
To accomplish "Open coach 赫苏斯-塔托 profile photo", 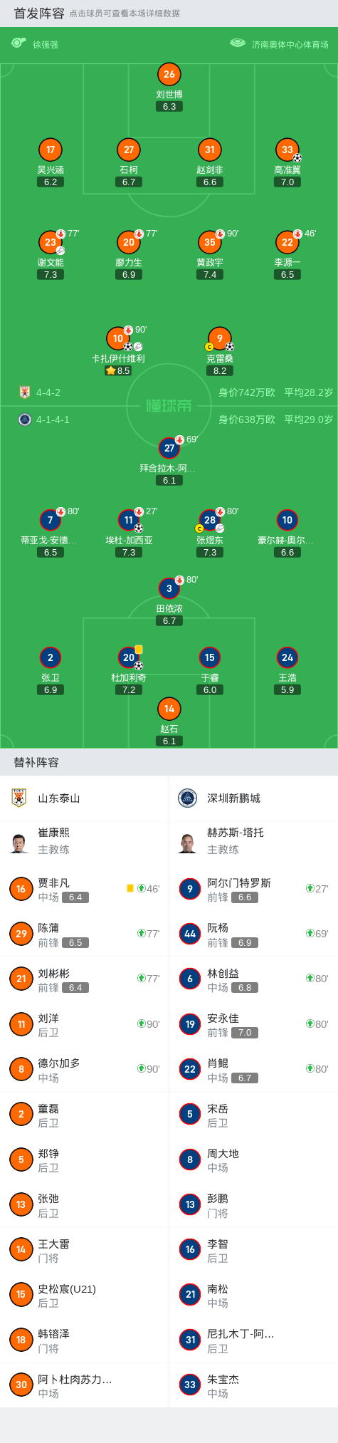I will pyautogui.click(x=188, y=842).
